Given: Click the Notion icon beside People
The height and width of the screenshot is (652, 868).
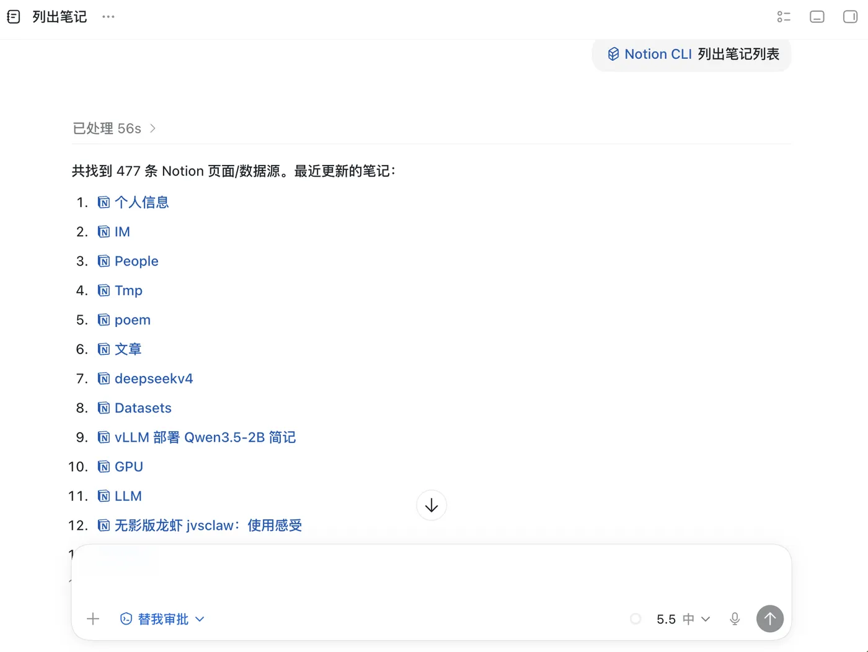Looking at the screenshot, I should tap(104, 261).
